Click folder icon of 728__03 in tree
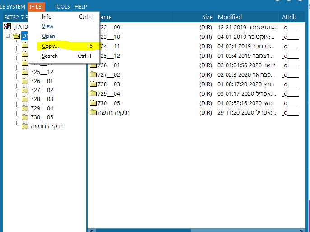Viewport: 310px width, 232px height. (25, 99)
